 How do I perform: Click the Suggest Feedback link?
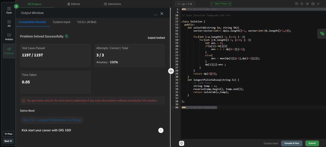pyautogui.click(x=156, y=37)
